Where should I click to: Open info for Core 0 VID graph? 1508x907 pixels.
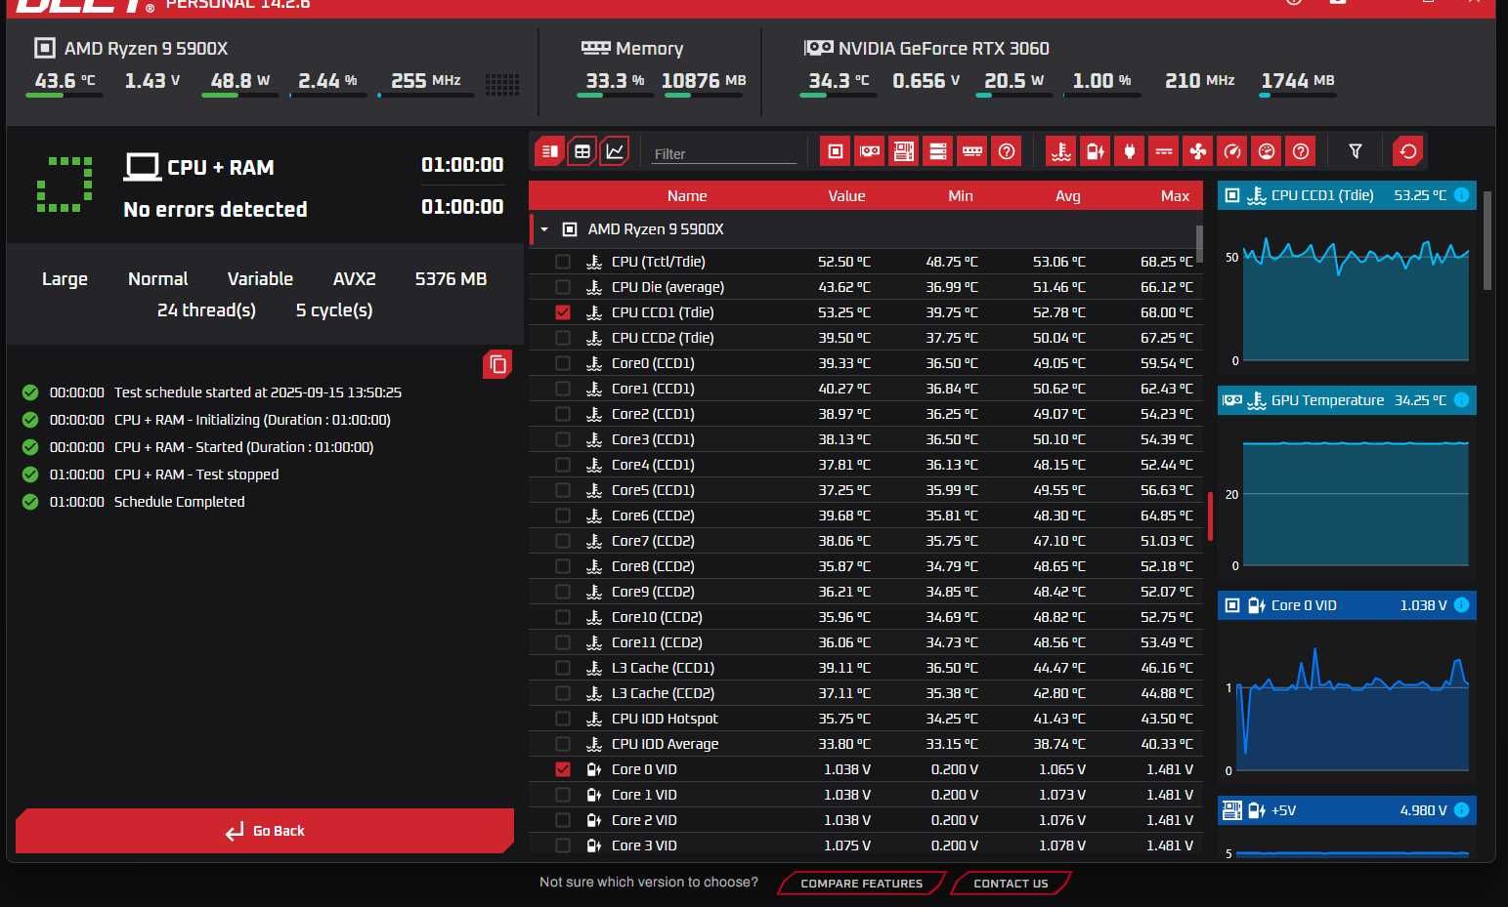coord(1461,605)
